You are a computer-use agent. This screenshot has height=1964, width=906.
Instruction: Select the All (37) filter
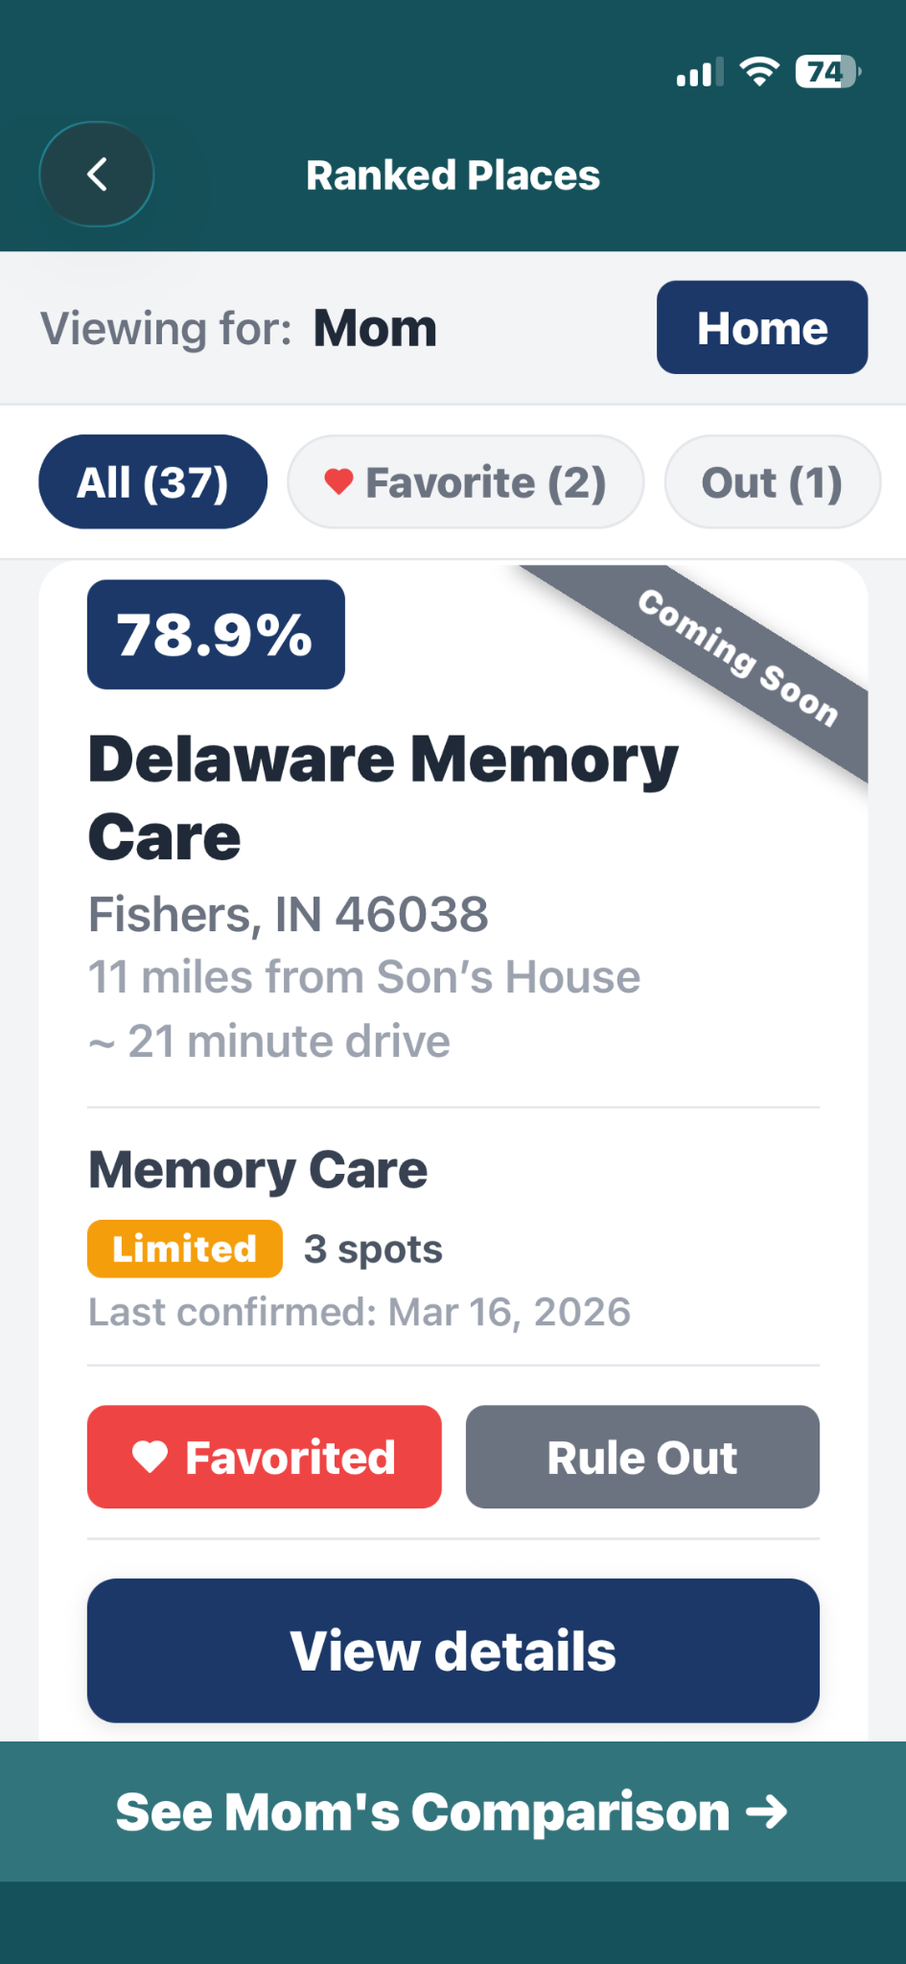coord(152,482)
